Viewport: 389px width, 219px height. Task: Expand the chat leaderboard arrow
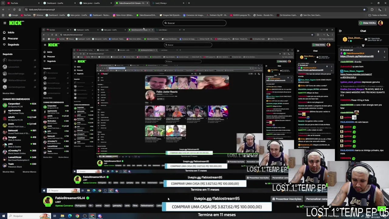click(363, 46)
